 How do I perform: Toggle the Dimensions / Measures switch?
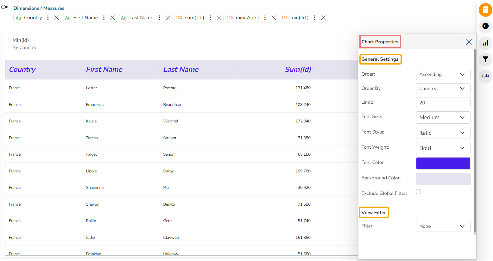(x=4, y=7)
